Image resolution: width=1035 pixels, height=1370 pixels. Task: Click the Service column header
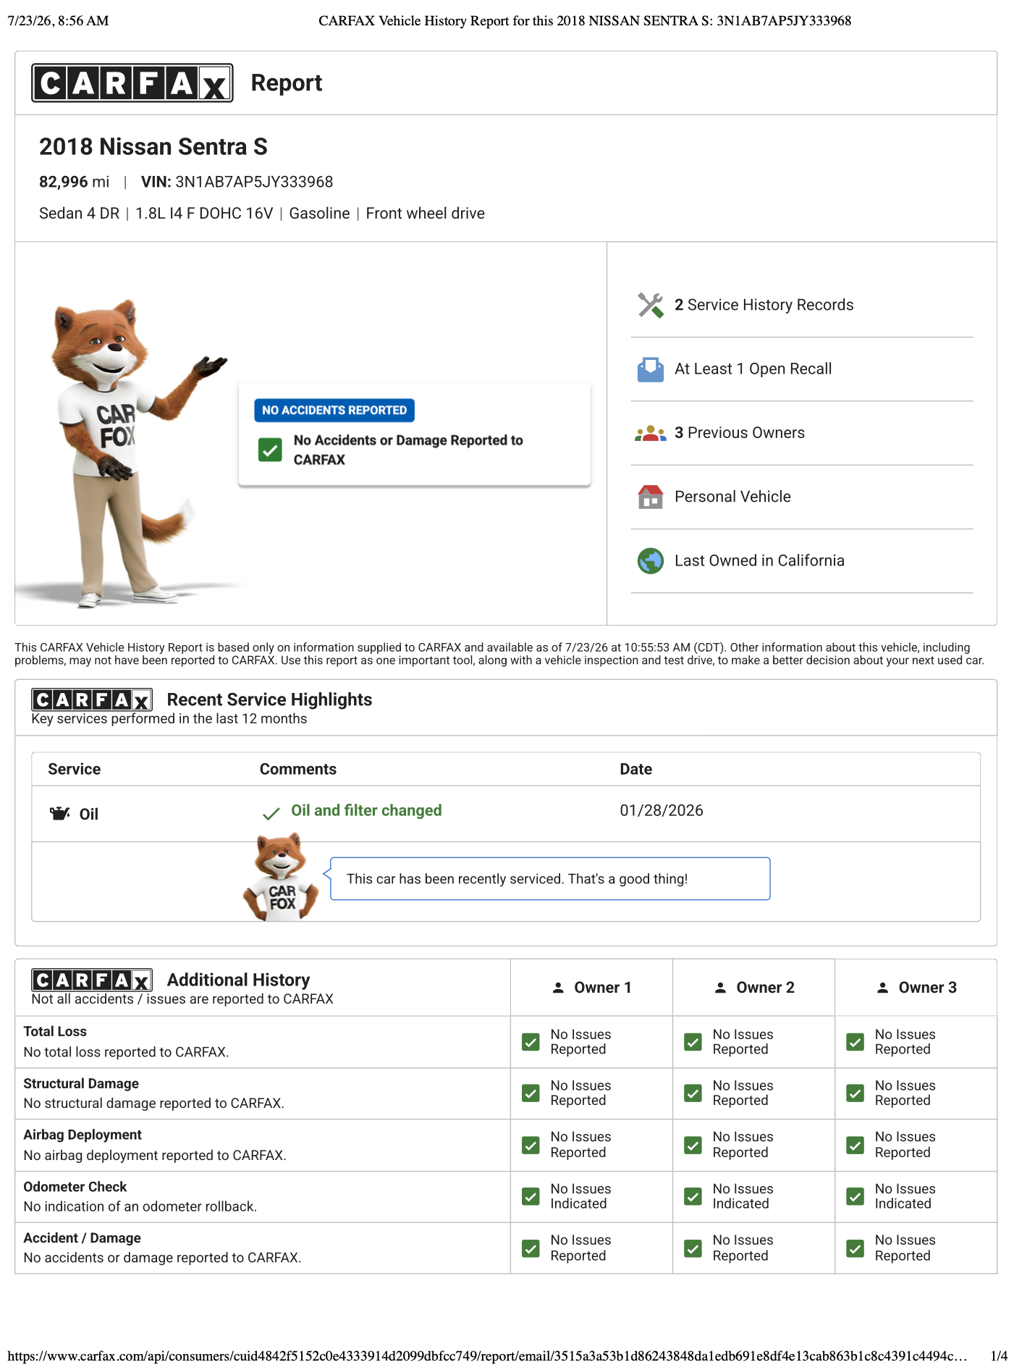tap(74, 769)
